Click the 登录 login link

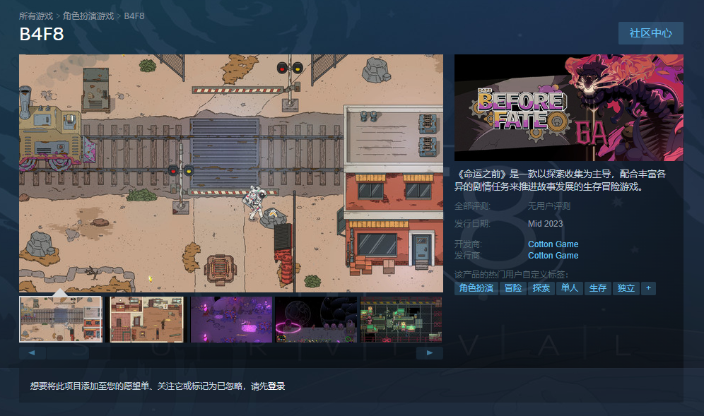pos(276,386)
